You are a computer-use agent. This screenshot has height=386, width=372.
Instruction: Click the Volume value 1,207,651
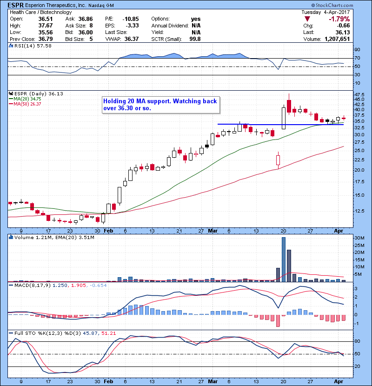click(x=337, y=39)
